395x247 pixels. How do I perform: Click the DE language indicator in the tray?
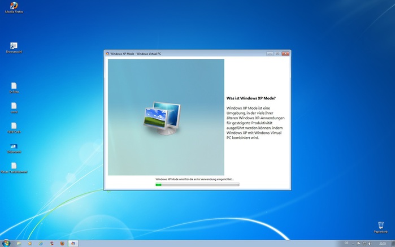click(346, 243)
